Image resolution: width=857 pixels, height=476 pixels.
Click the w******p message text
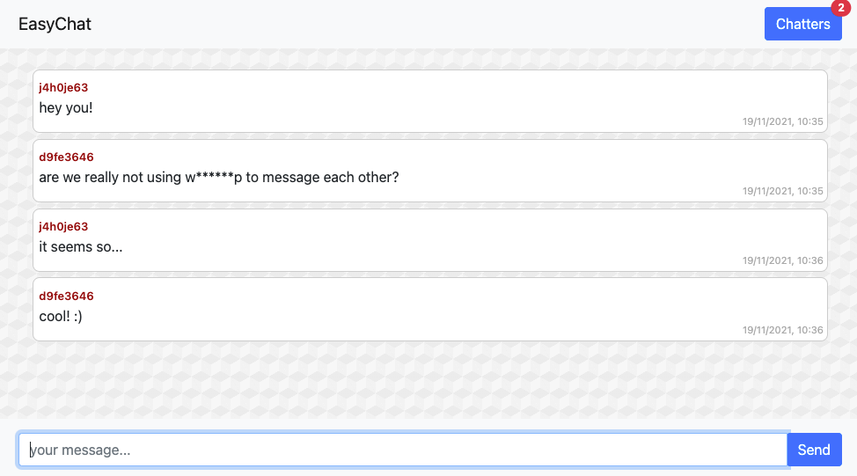218,177
